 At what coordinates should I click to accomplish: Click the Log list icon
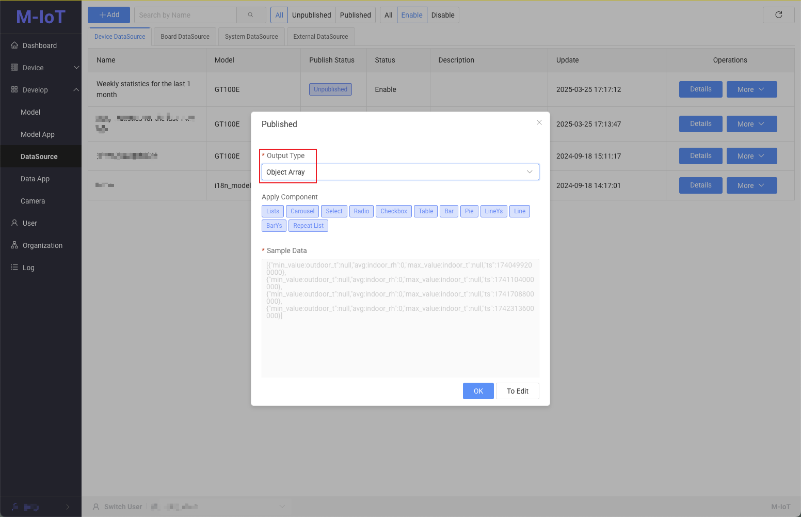pos(14,268)
